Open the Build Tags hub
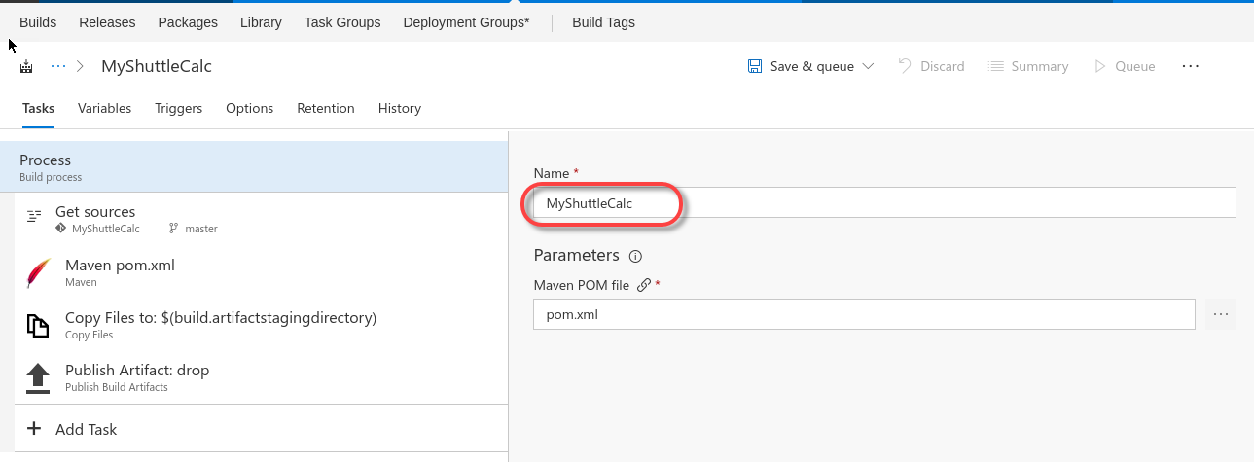Image resolution: width=1254 pixels, height=462 pixels. tap(603, 22)
